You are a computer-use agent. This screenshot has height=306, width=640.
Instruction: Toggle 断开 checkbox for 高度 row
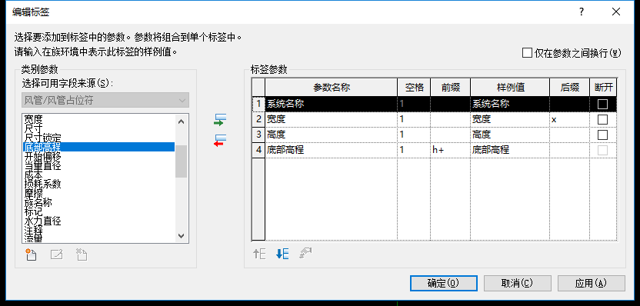(x=602, y=135)
